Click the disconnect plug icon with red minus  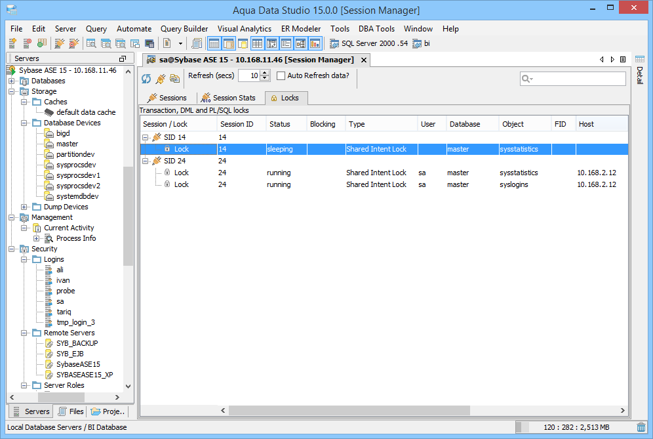tap(73, 43)
